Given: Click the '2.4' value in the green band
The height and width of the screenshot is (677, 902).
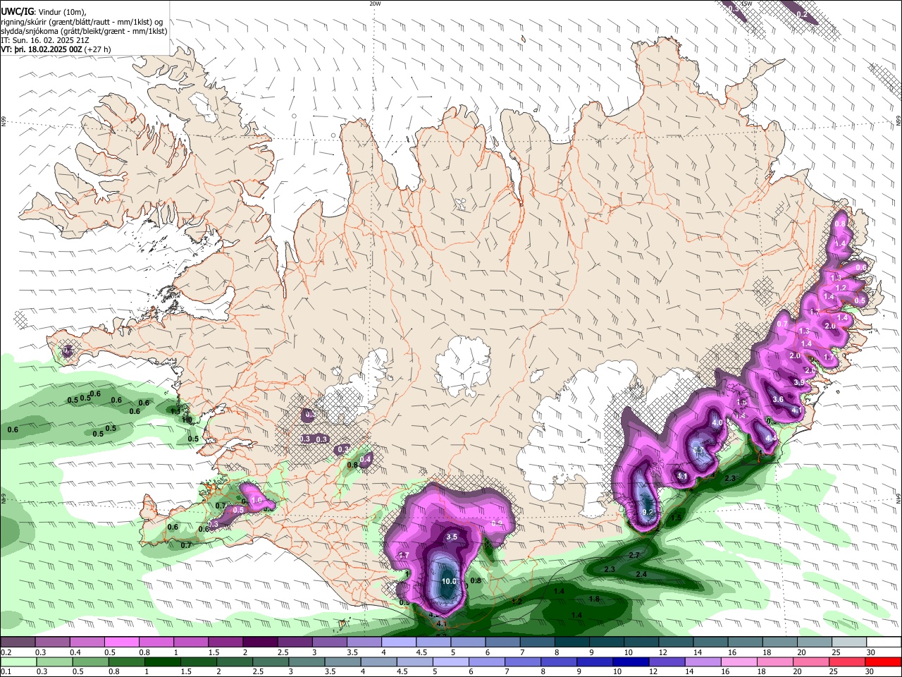Looking at the screenshot, I should [641, 575].
